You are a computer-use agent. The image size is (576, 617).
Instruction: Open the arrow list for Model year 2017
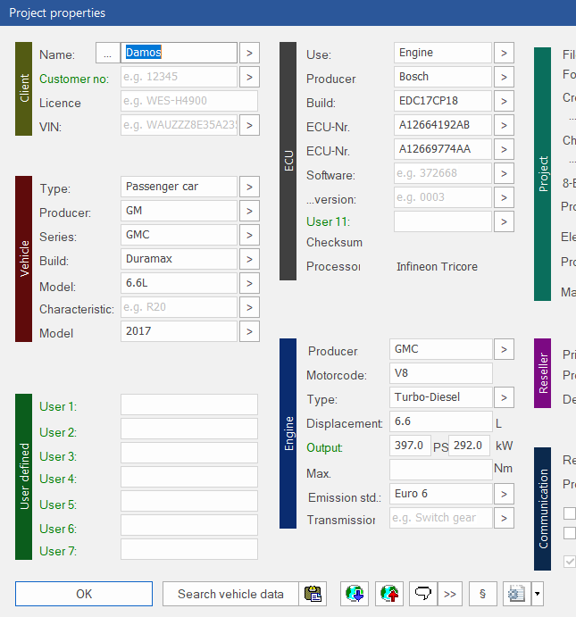point(249,331)
